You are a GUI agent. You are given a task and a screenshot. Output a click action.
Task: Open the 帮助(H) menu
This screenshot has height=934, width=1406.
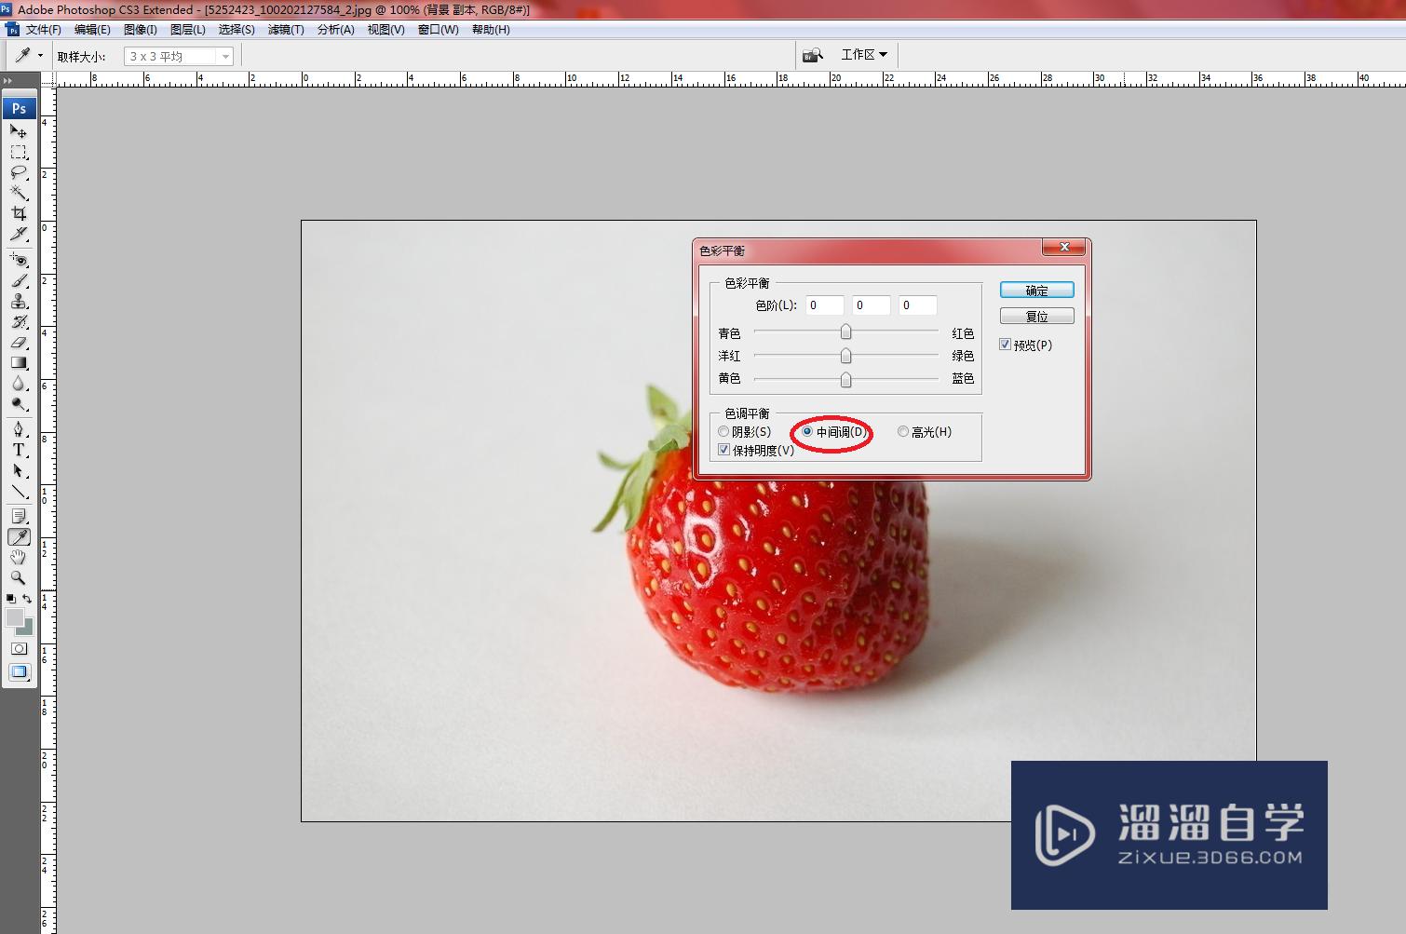coord(491,30)
